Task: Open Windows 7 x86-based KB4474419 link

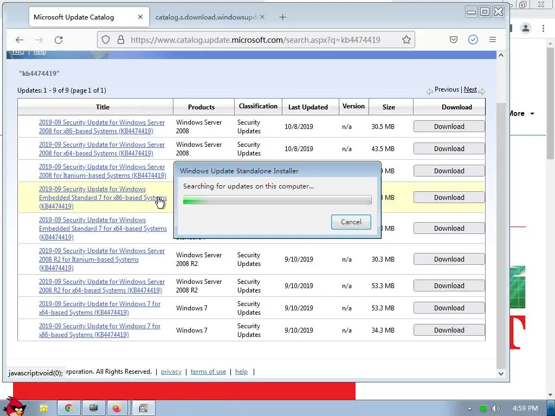Action: pyautogui.click(x=100, y=330)
